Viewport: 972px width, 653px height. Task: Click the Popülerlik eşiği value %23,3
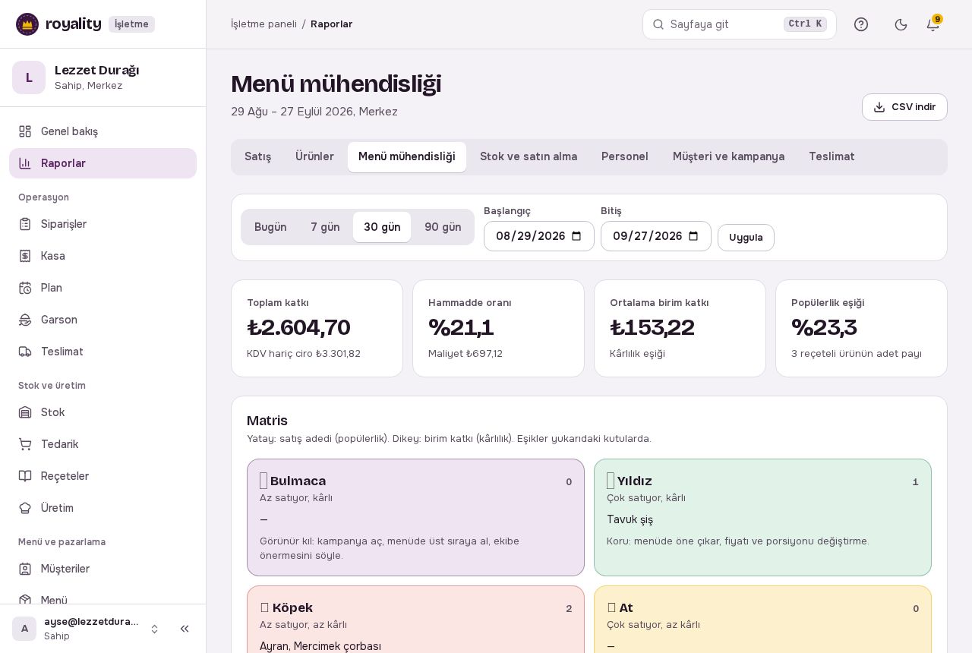tap(824, 328)
